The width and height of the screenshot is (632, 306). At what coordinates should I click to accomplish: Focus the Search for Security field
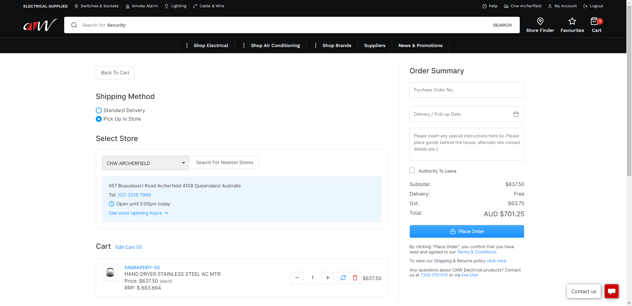point(283,25)
